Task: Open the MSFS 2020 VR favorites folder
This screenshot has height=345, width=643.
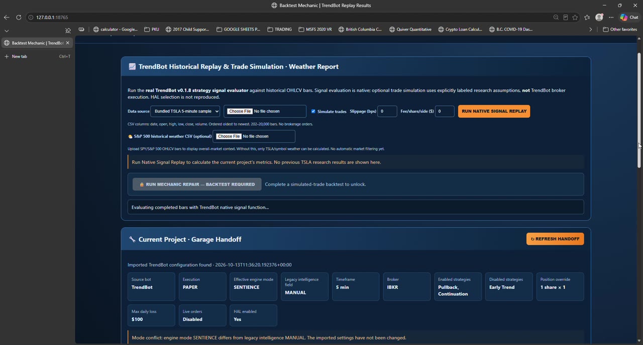Action: pyautogui.click(x=315, y=30)
